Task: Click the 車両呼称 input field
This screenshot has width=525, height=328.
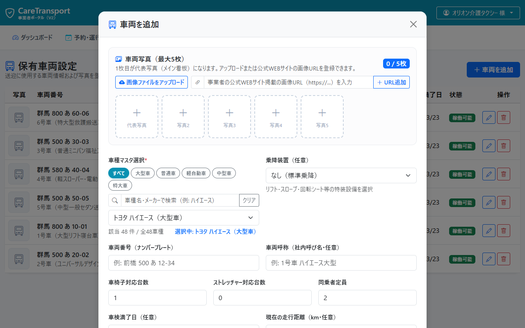Action: 341,263
